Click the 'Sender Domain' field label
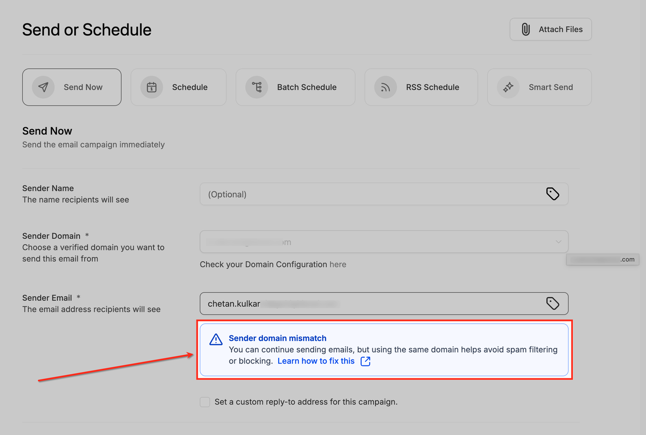This screenshot has width=646, height=435. (x=51, y=236)
